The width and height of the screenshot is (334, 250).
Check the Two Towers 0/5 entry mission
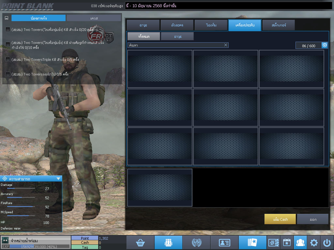(8, 74)
